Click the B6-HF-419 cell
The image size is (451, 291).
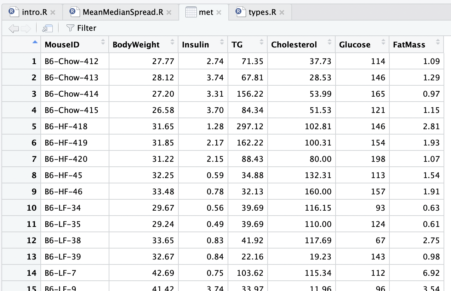tap(75, 143)
